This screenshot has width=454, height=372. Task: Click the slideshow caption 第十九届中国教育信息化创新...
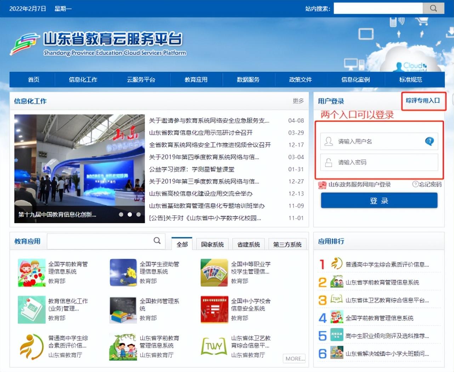point(57,214)
